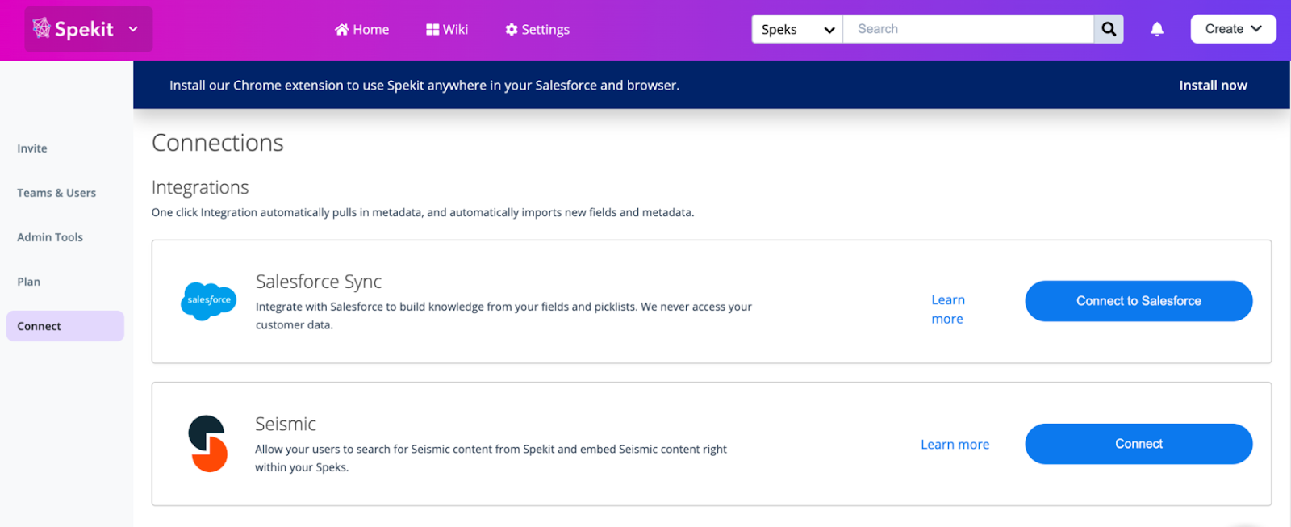This screenshot has width=1291, height=527.
Task: Click the Spekit logo icon
Action: tap(42, 28)
